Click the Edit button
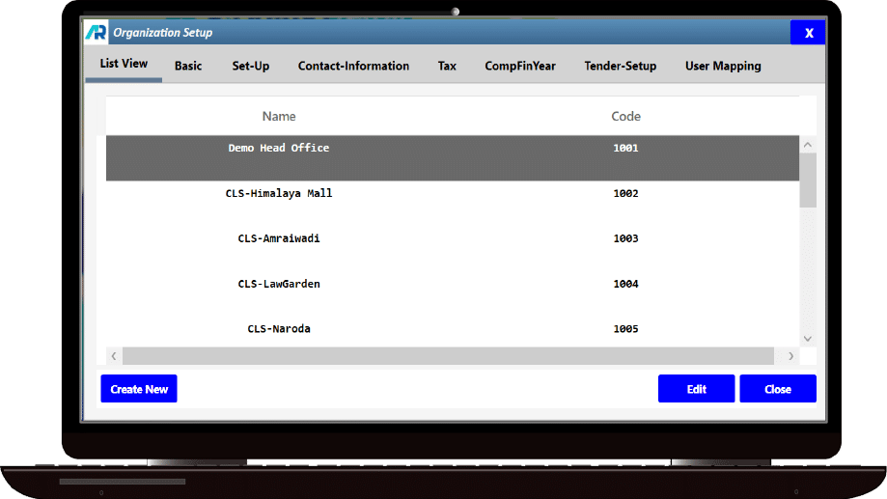The height and width of the screenshot is (499, 887). [x=696, y=389]
